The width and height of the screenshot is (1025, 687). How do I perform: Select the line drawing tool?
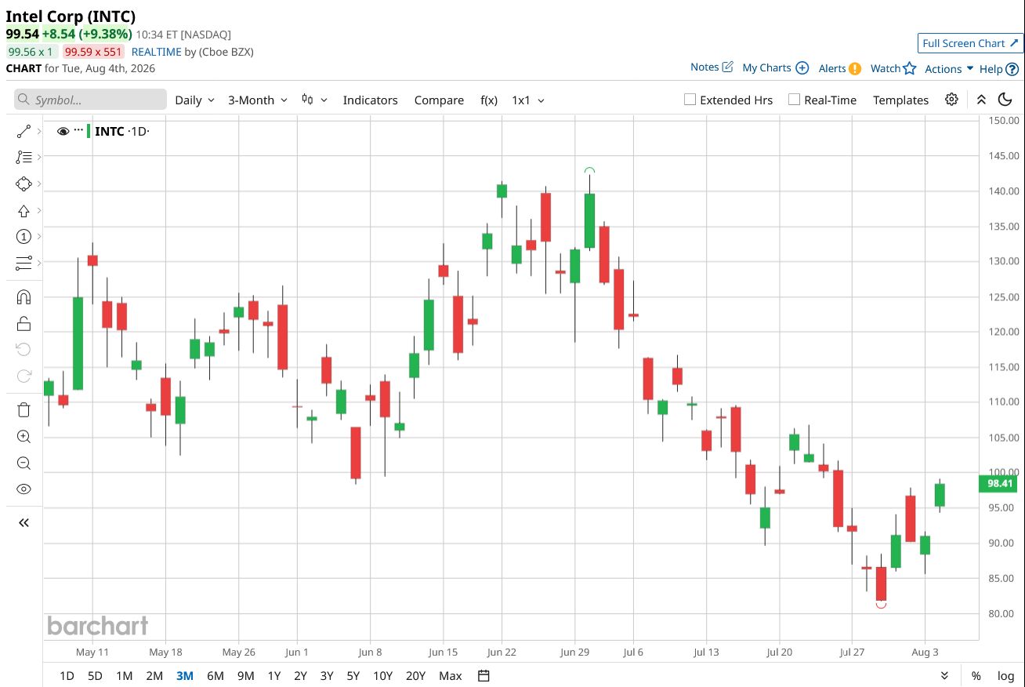pyautogui.click(x=24, y=131)
